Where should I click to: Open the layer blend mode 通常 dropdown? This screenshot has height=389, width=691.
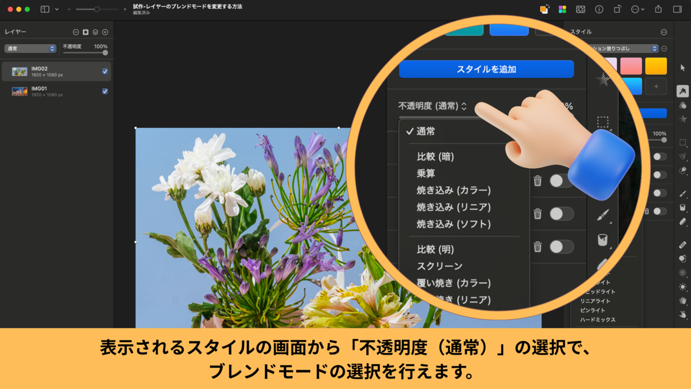tap(31, 48)
